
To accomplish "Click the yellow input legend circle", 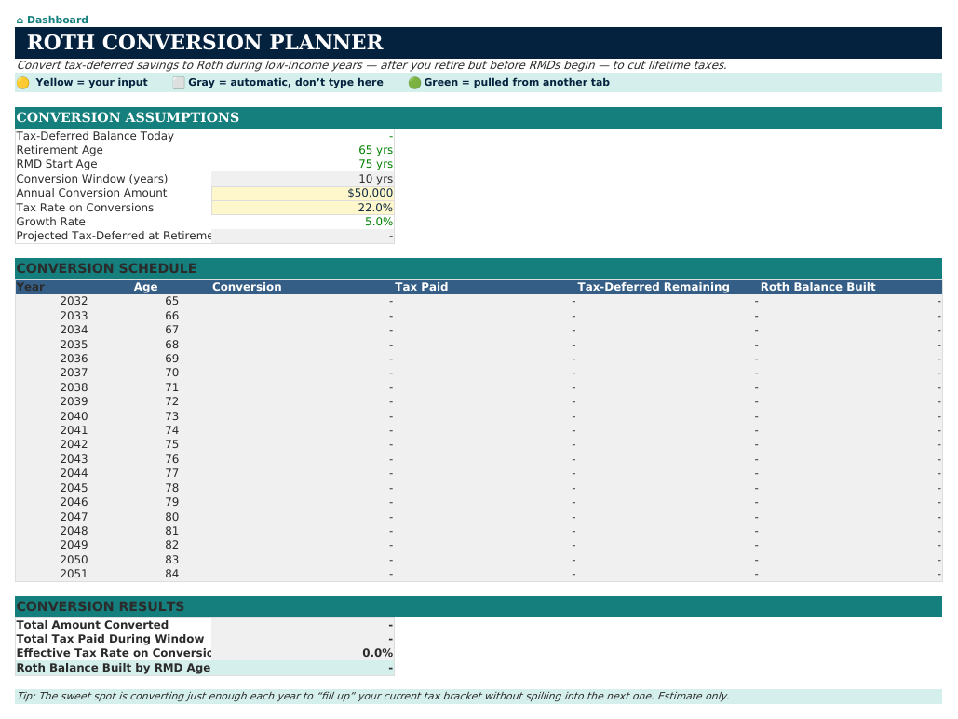I will (23, 83).
